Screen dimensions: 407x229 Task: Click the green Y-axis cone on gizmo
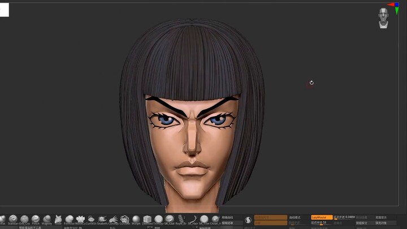tap(397, 10)
